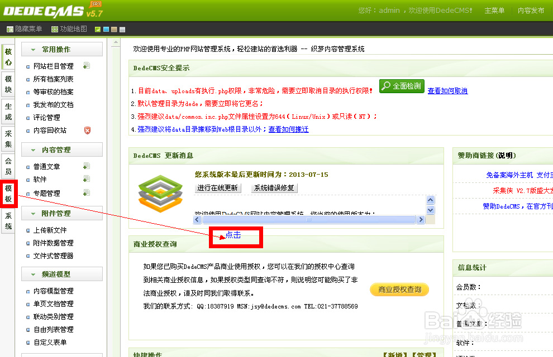Select the blue theme swatch

coord(106,30)
